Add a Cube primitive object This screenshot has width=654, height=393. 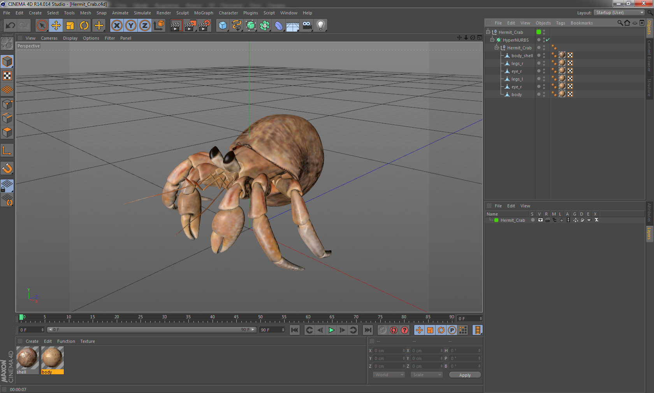[222, 26]
